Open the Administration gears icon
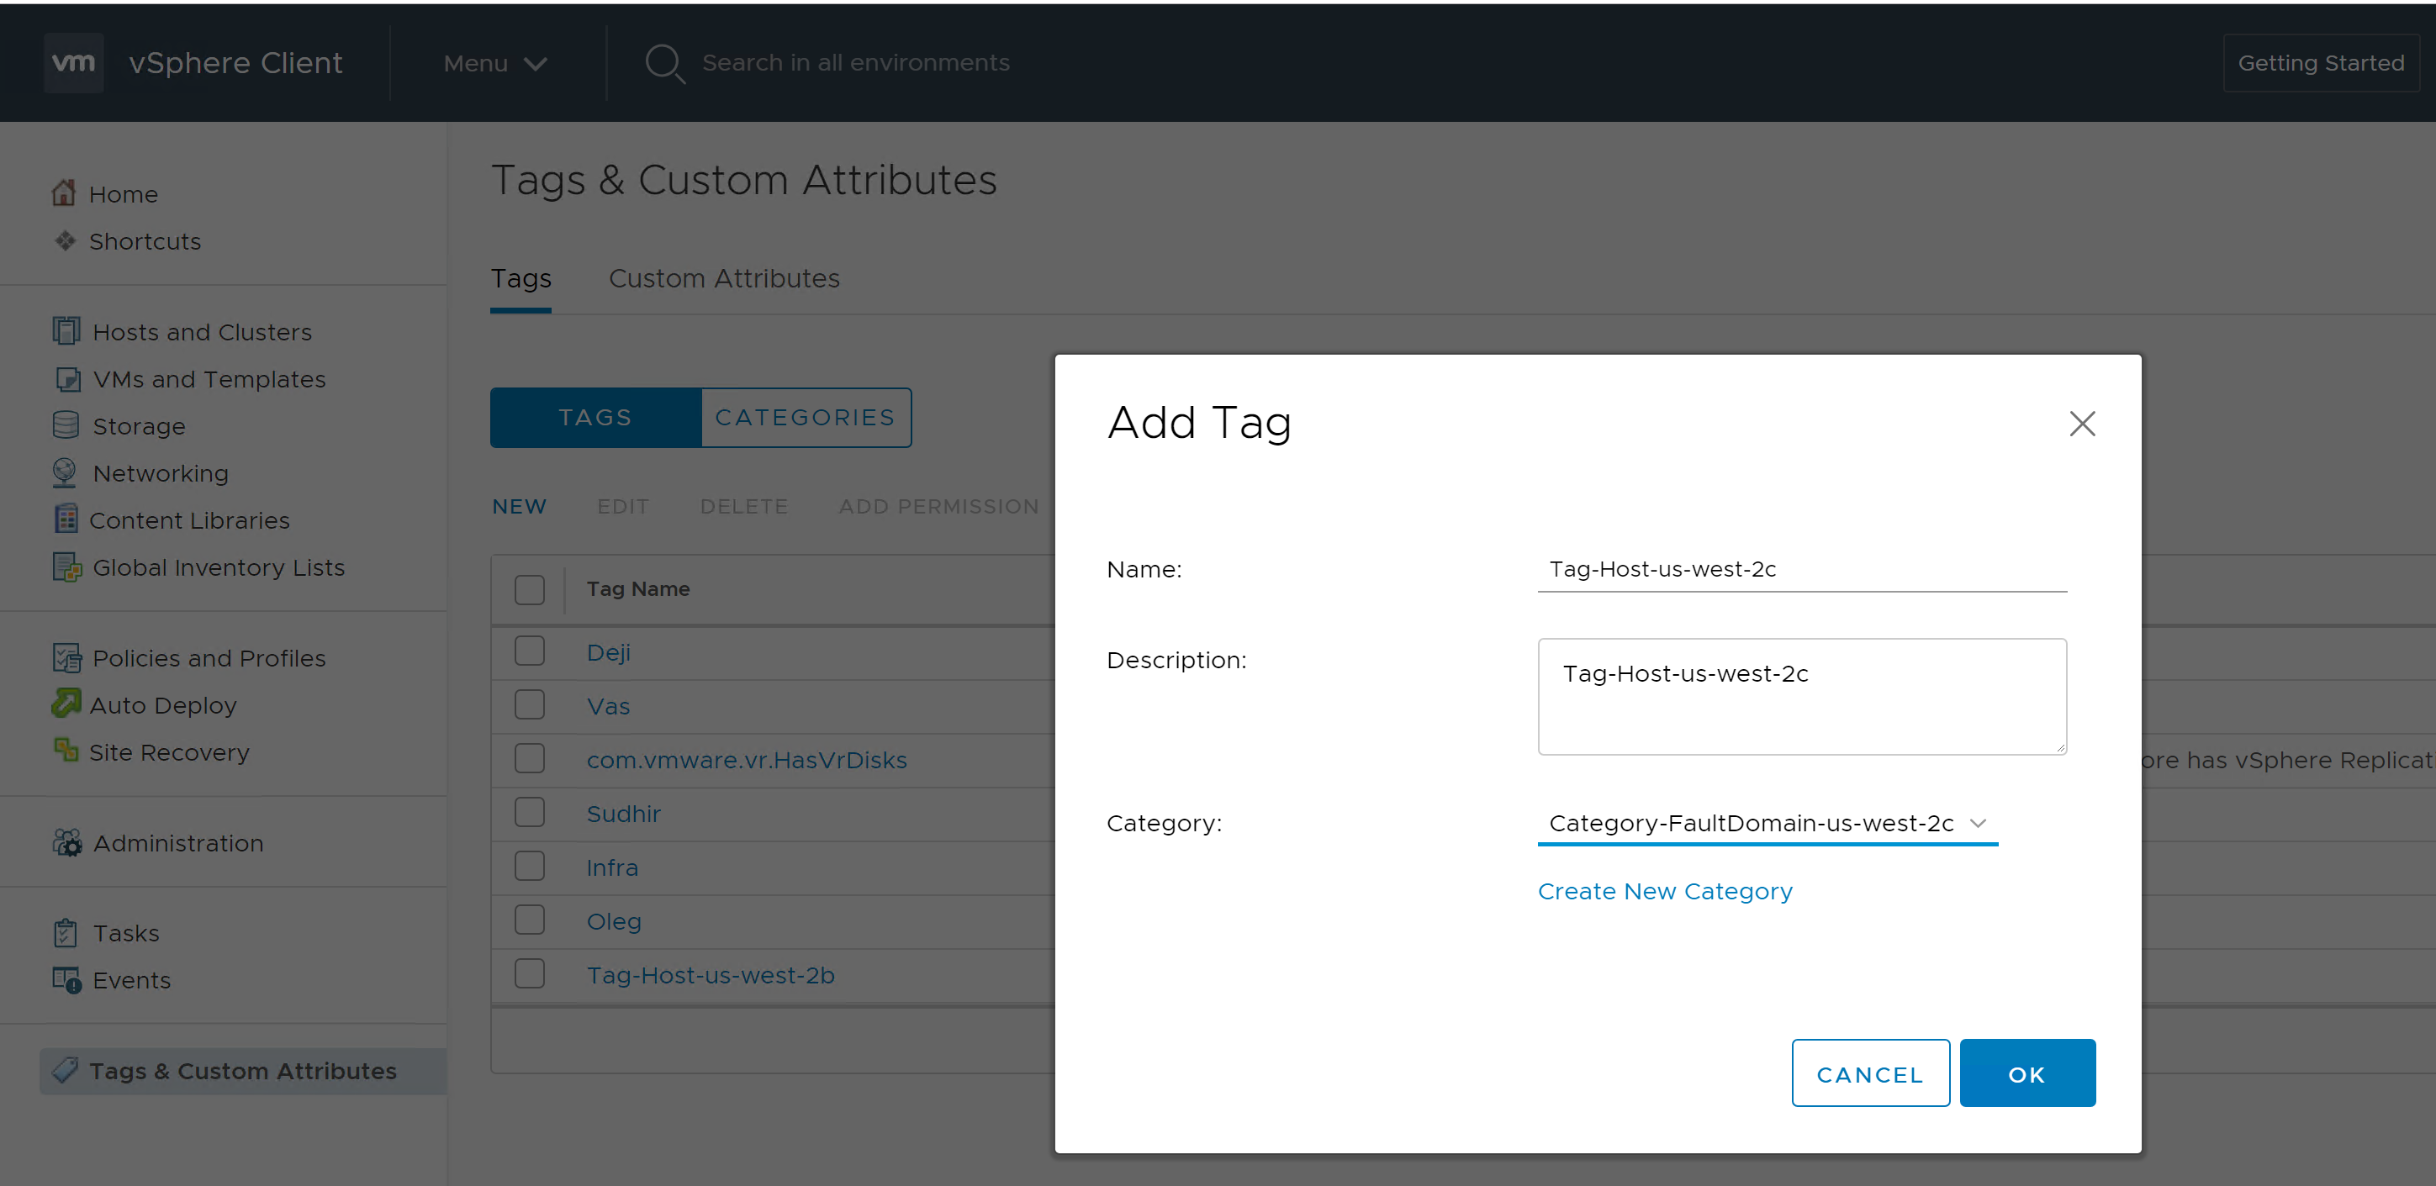2436x1186 pixels. click(x=66, y=842)
